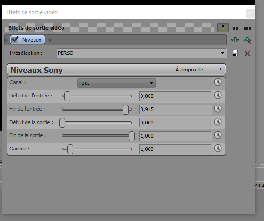264x221 pixels.
Task: Remove the selected plug-in from the chain
Action: click(247, 40)
